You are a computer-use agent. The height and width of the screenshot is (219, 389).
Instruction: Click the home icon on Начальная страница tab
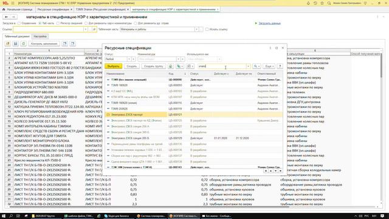tap(4, 10)
